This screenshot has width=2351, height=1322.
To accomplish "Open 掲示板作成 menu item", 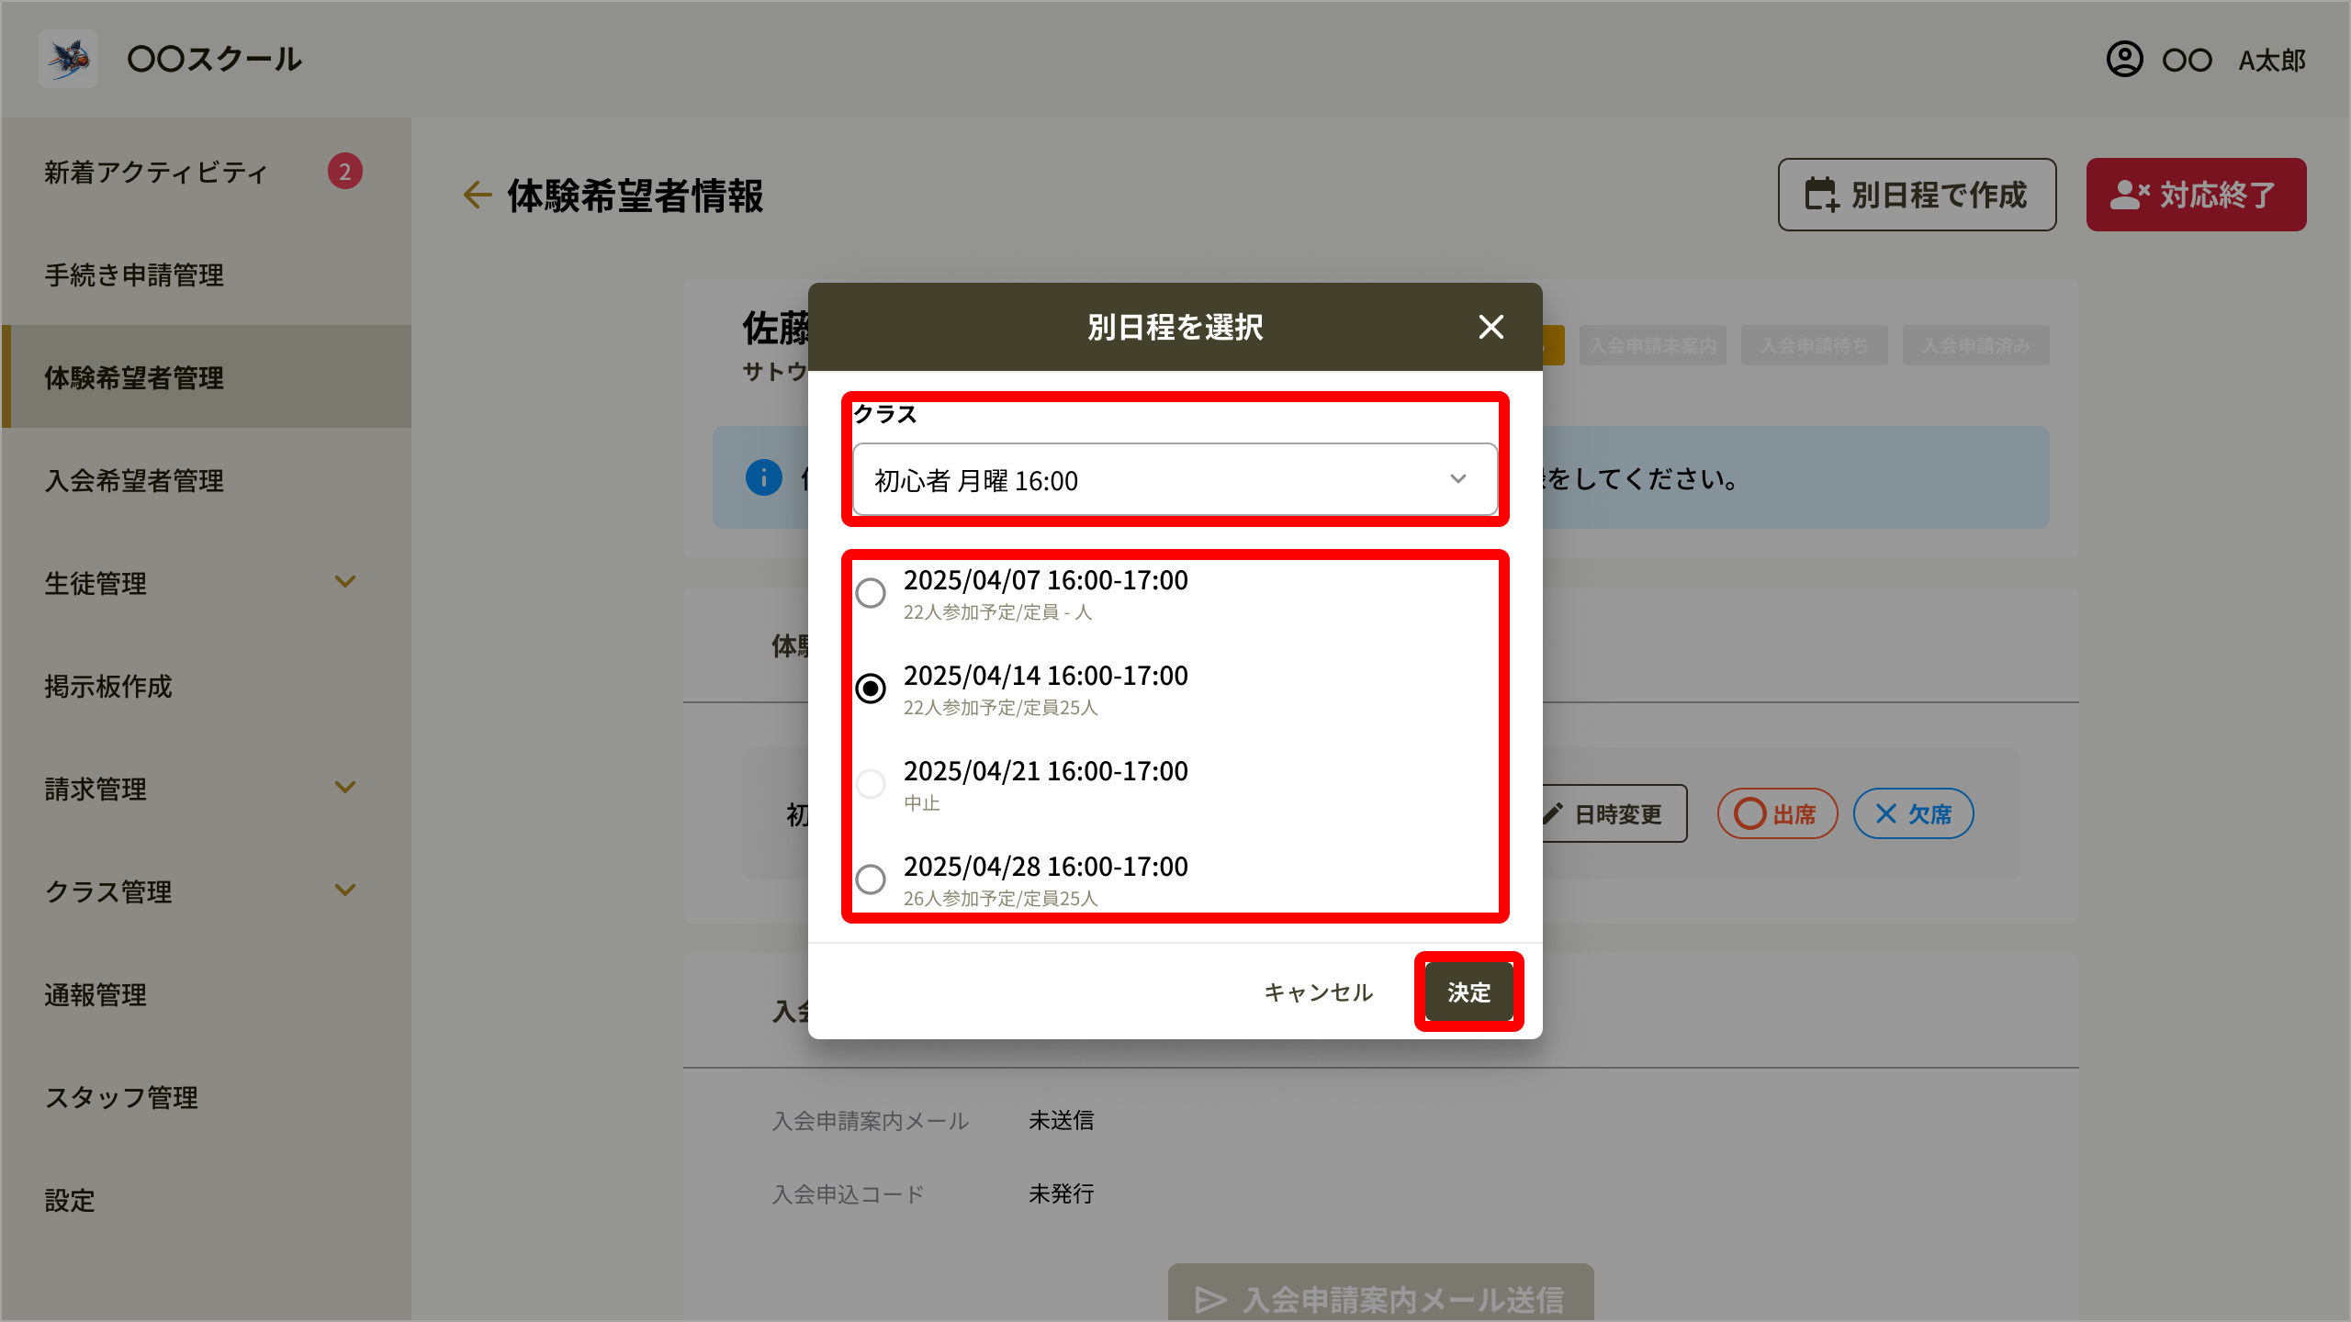I will click(x=206, y=686).
